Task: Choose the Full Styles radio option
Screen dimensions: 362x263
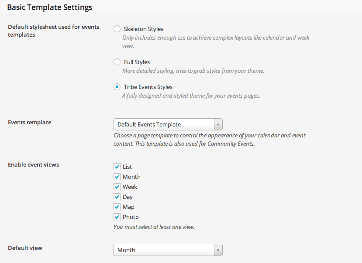Action: point(117,62)
